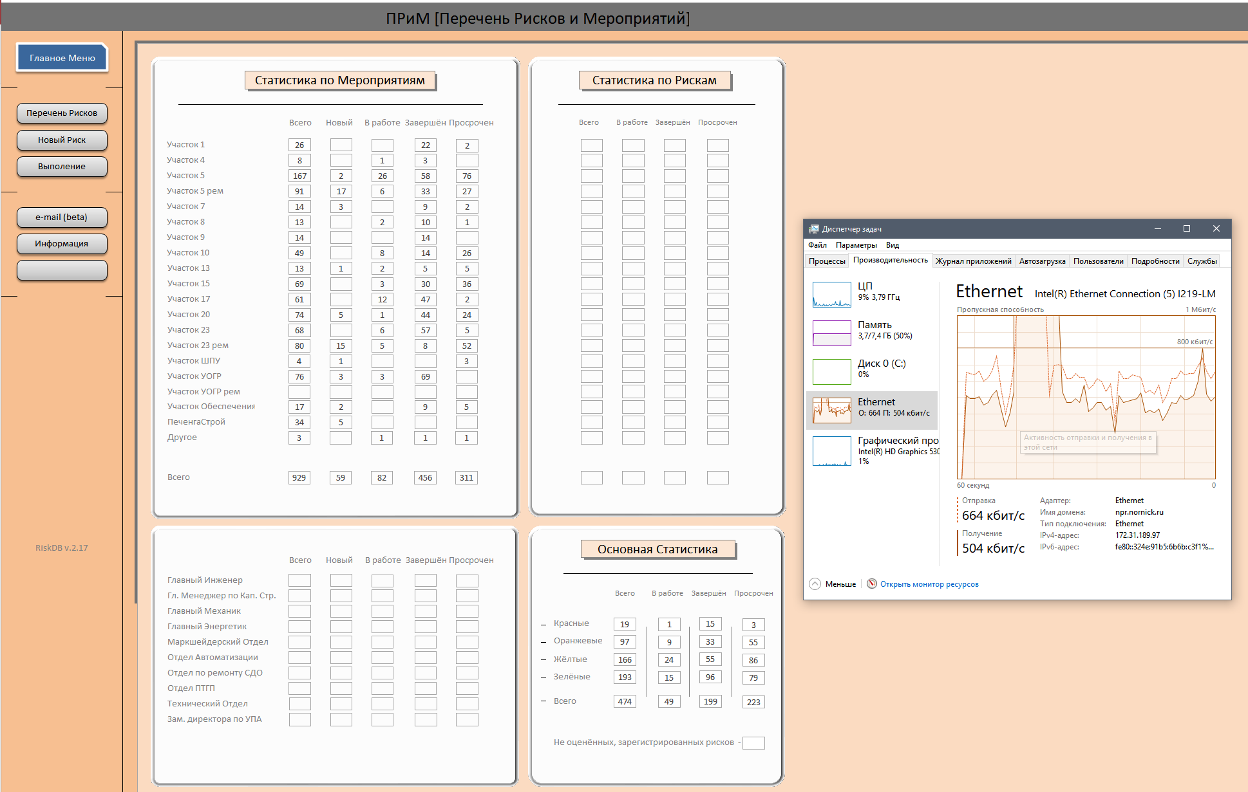Select Диск 0 (C:) graph thumbnail
This screenshot has height=792, width=1248.
pos(831,372)
